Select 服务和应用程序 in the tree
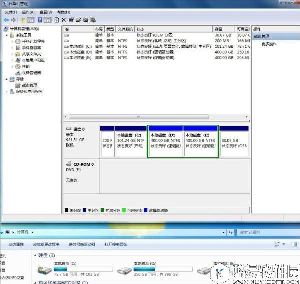This screenshot has height=284, width=300. (x=29, y=92)
